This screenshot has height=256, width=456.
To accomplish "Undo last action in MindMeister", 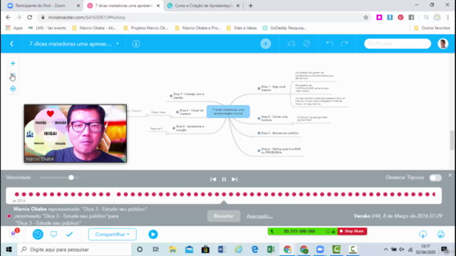I will [329, 43].
